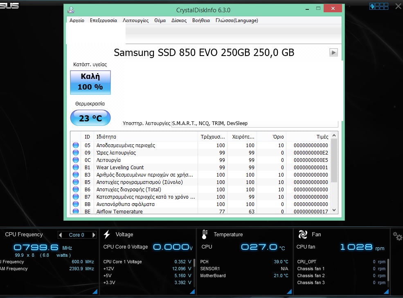403x298 pixels.
Task: Click the Όριο column header
Action: [x=272, y=137]
